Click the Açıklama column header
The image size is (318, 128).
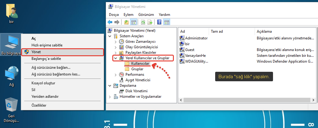[264, 31]
